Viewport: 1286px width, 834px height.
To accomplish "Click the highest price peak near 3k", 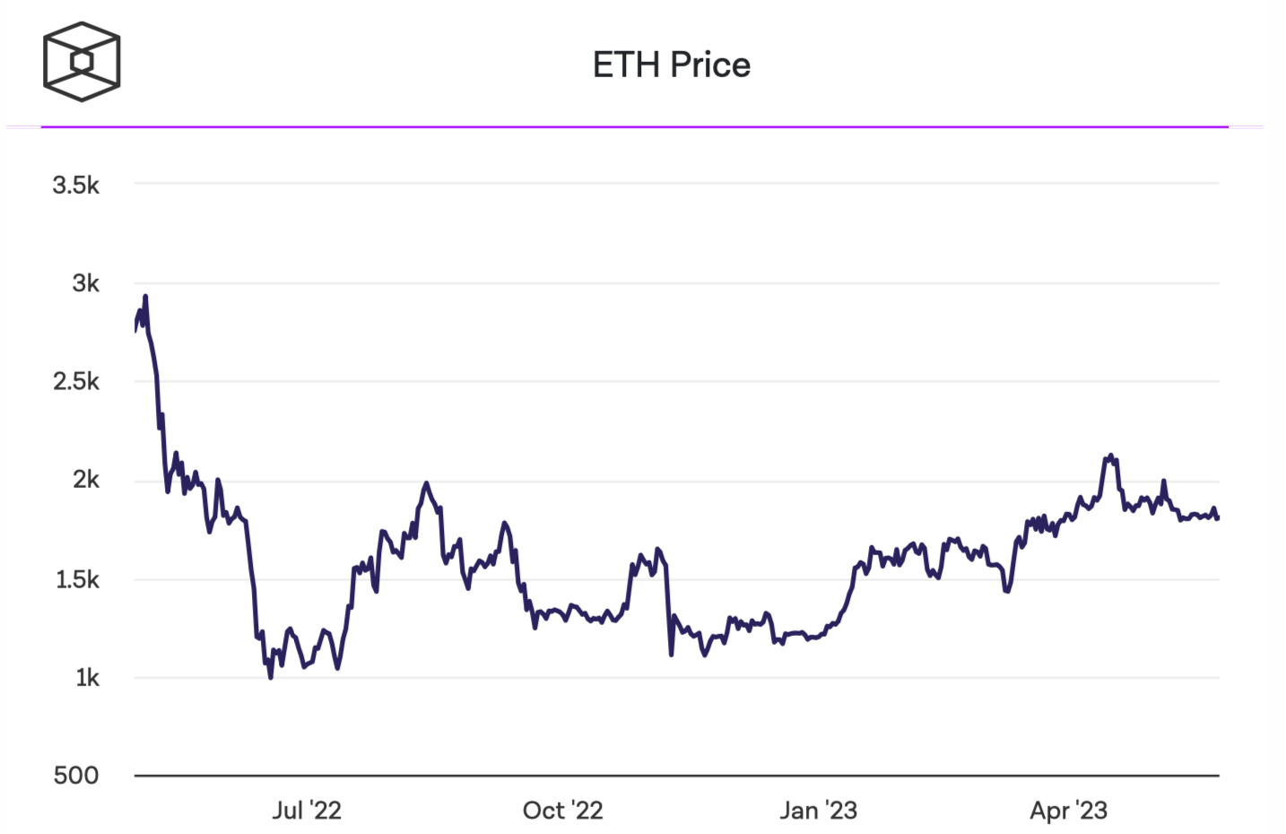I will tap(145, 297).
